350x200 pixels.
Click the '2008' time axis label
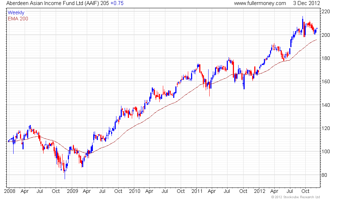[10, 191]
